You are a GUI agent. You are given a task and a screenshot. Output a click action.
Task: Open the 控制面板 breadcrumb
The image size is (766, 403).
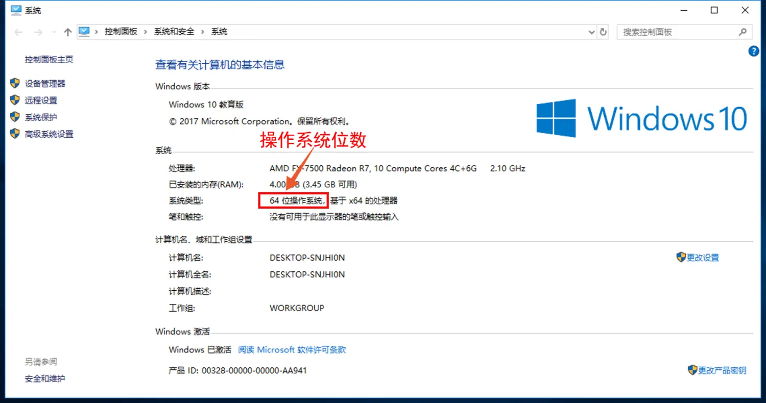121,32
